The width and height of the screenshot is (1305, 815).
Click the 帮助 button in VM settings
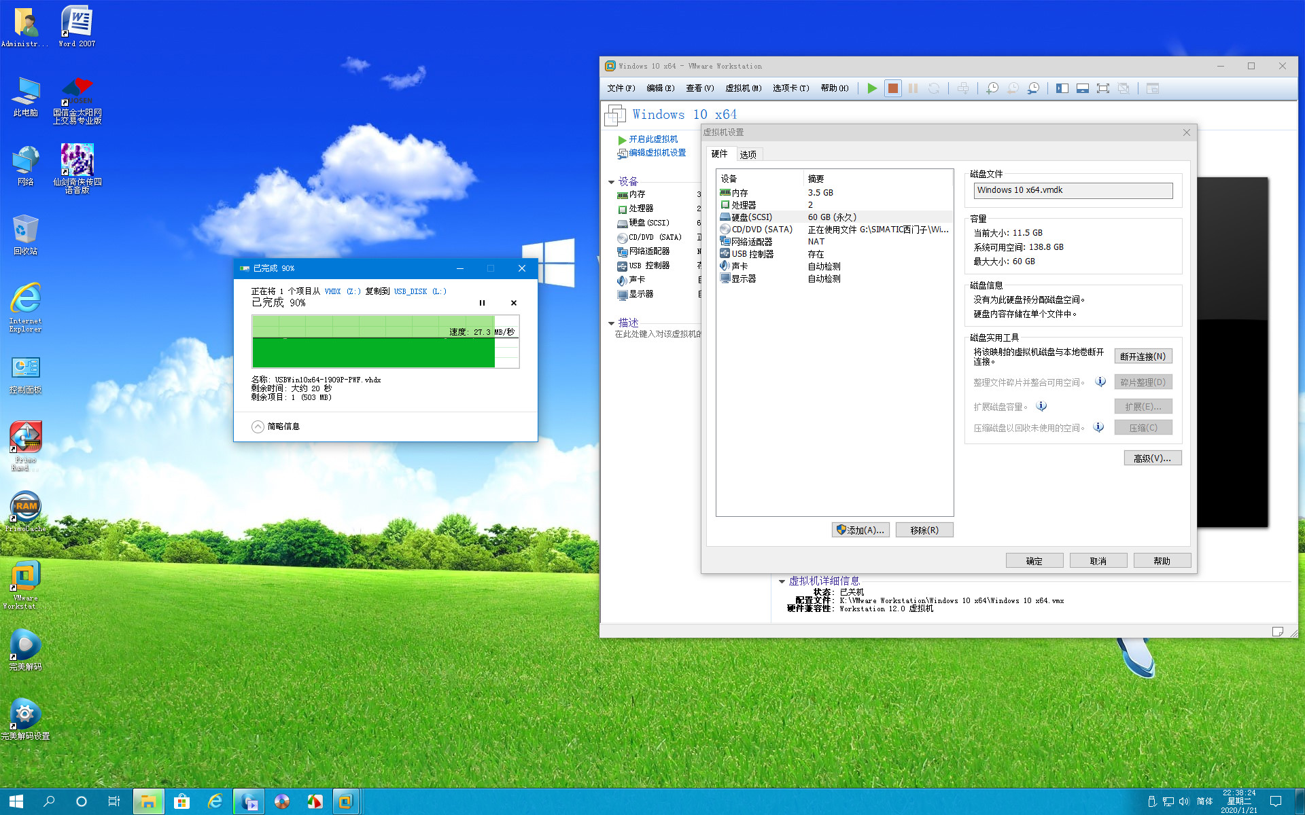coord(1162,561)
